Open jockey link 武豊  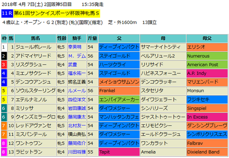[72, 65]
